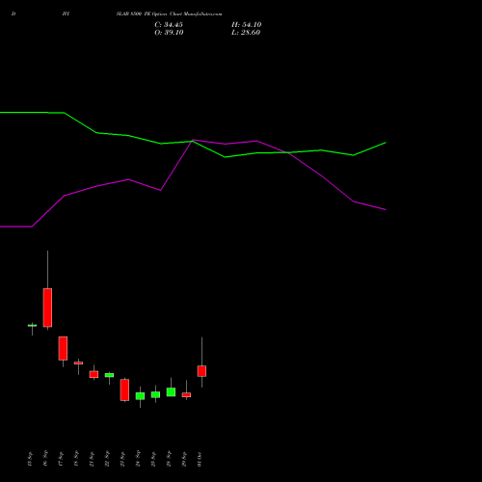Screen dimensions: 482x482
Task: Click the red candle for 21 Sep
Action: 94,374
